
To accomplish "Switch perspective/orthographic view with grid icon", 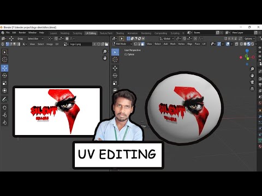I will pyautogui.click(x=252, y=89).
